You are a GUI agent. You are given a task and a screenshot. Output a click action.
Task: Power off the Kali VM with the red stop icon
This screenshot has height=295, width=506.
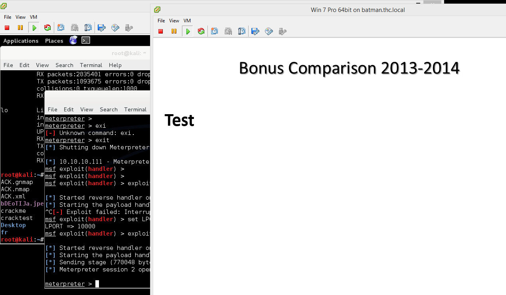tap(7, 28)
